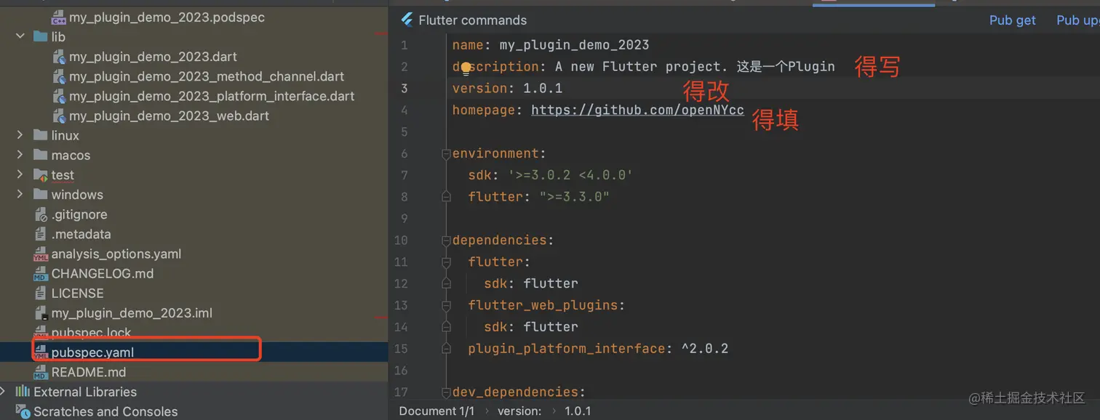
Task: Click Flutter commands label
Action: (x=473, y=20)
